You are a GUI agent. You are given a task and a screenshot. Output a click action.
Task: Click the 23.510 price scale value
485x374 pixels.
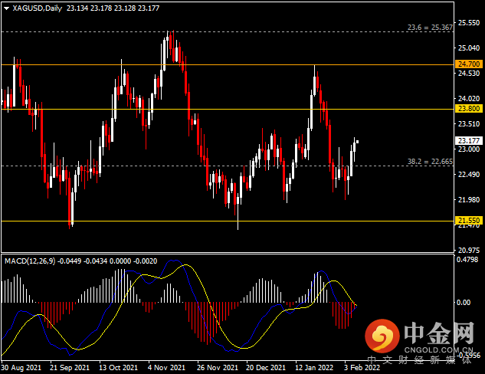click(x=469, y=124)
